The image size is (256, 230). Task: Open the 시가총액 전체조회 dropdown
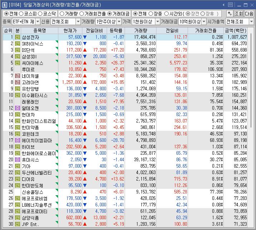(x=251, y=21)
